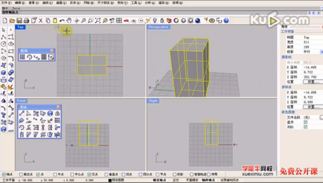Open the 文件 (File) menu
The image size is (323, 183).
coord(7,3)
